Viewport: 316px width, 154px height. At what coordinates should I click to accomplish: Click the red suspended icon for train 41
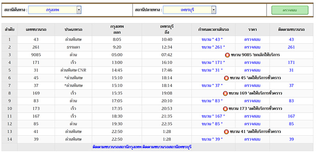coord(226,132)
